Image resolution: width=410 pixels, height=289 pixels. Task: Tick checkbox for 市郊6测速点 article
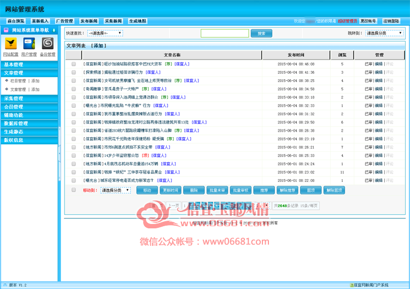click(x=73, y=148)
